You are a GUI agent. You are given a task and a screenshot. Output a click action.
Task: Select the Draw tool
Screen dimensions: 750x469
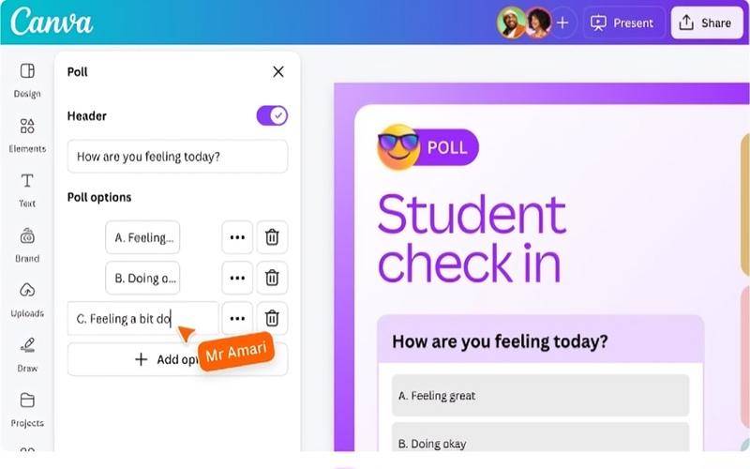[x=27, y=356]
